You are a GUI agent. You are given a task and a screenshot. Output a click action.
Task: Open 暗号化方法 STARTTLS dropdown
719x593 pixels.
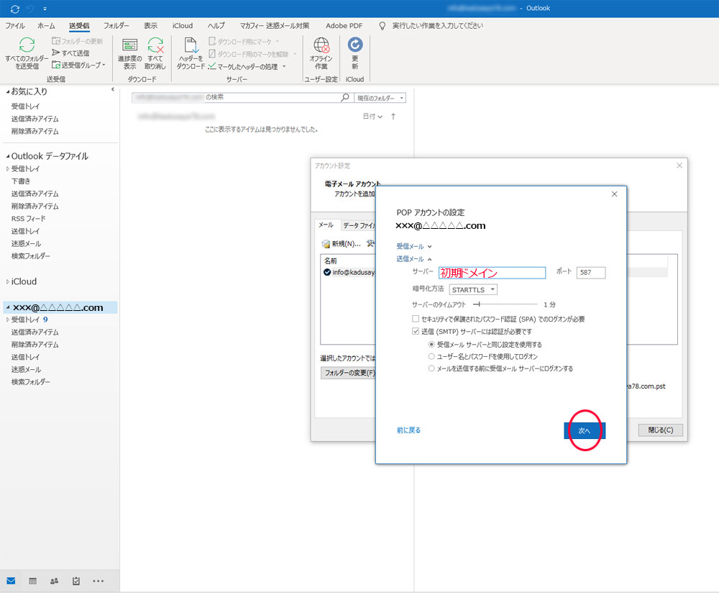473,289
